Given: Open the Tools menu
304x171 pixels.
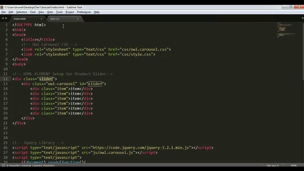Looking at the screenshot, I should coord(59,12).
